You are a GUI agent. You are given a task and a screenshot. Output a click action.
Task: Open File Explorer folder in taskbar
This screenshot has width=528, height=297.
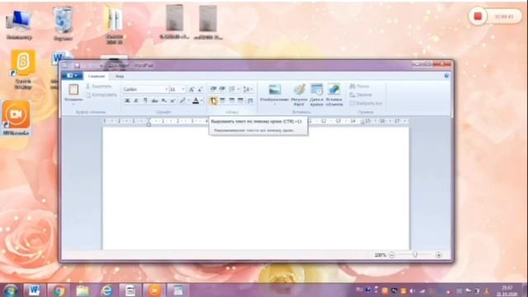(82, 290)
